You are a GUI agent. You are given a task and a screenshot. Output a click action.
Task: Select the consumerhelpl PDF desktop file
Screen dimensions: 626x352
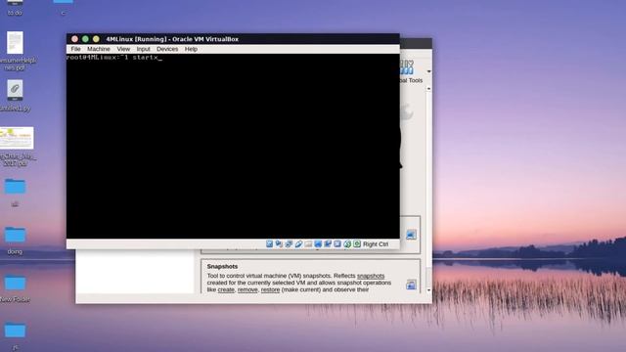pos(16,51)
